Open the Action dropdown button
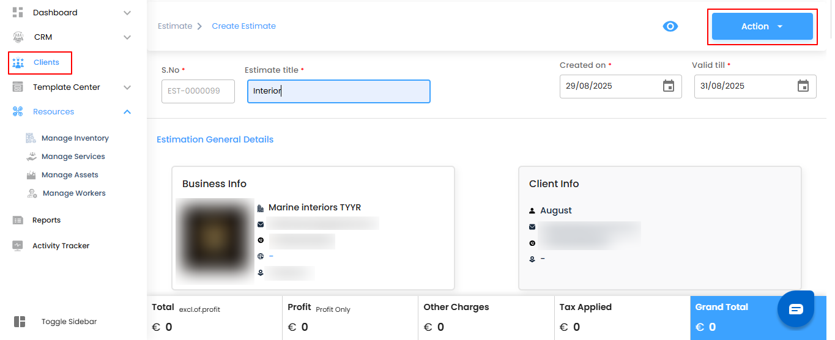 point(762,26)
